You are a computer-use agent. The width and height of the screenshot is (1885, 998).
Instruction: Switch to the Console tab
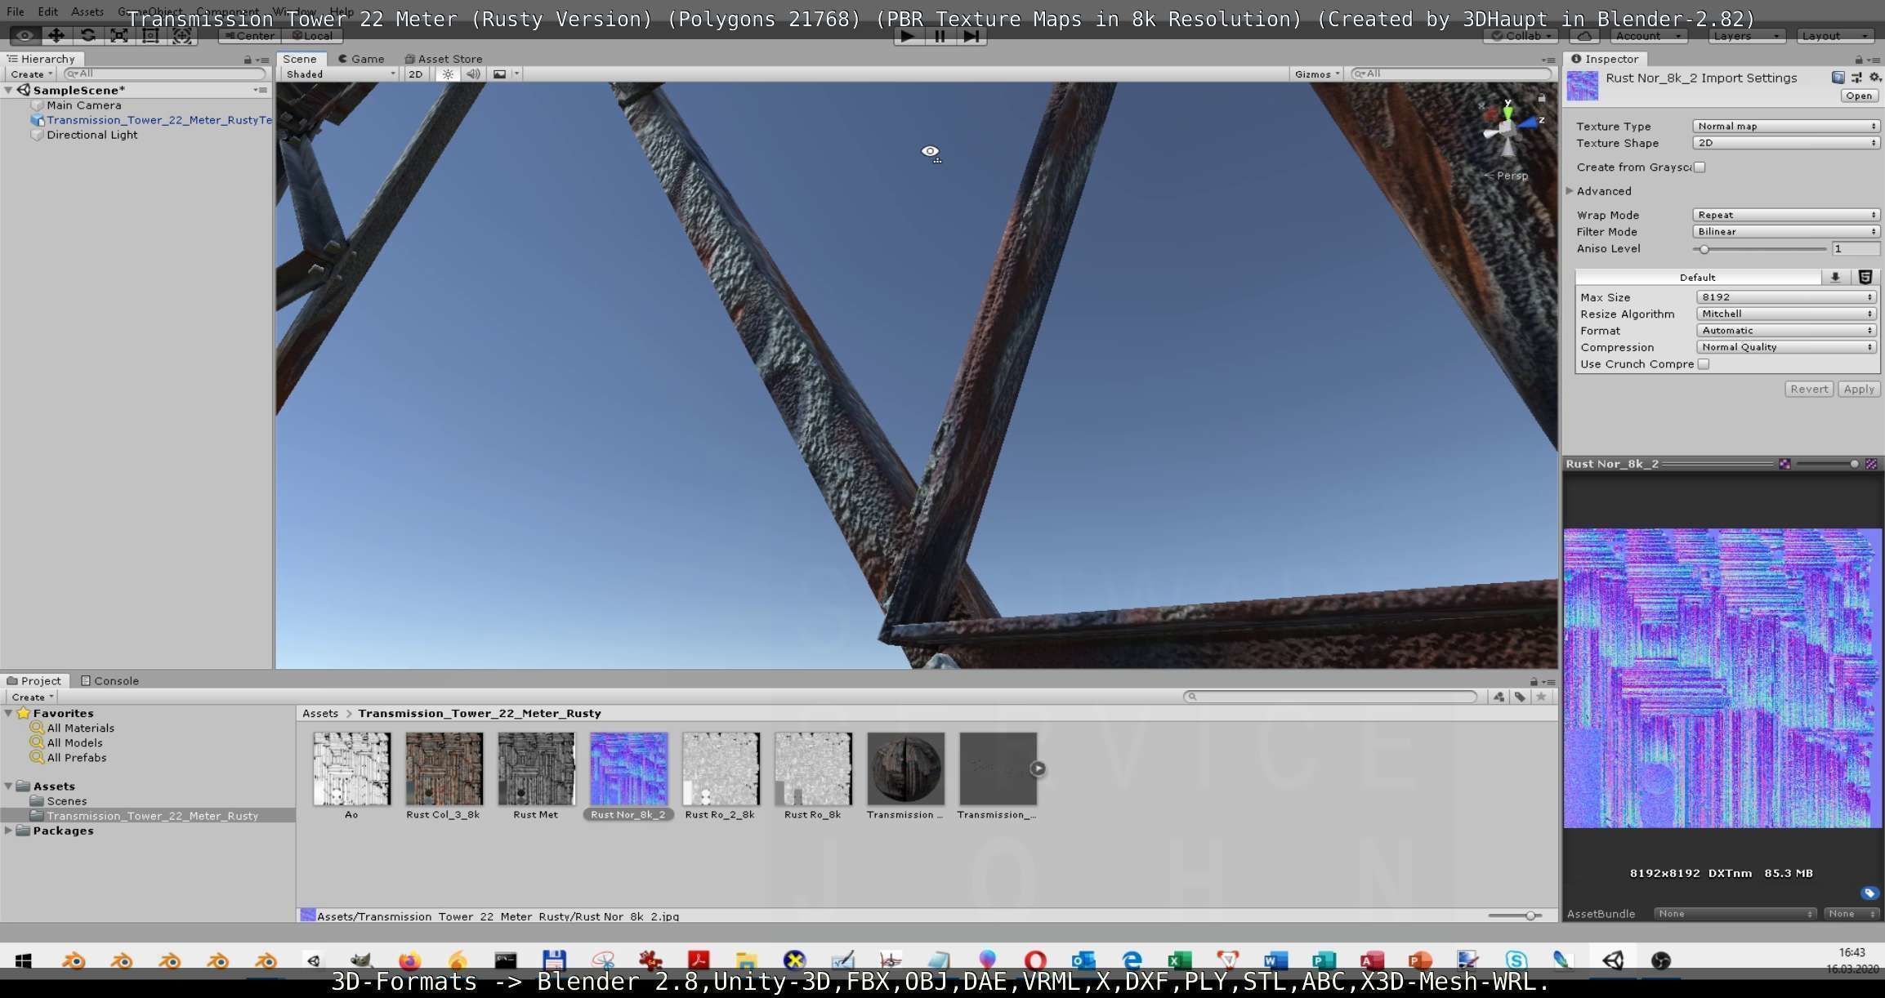[x=109, y=681]
